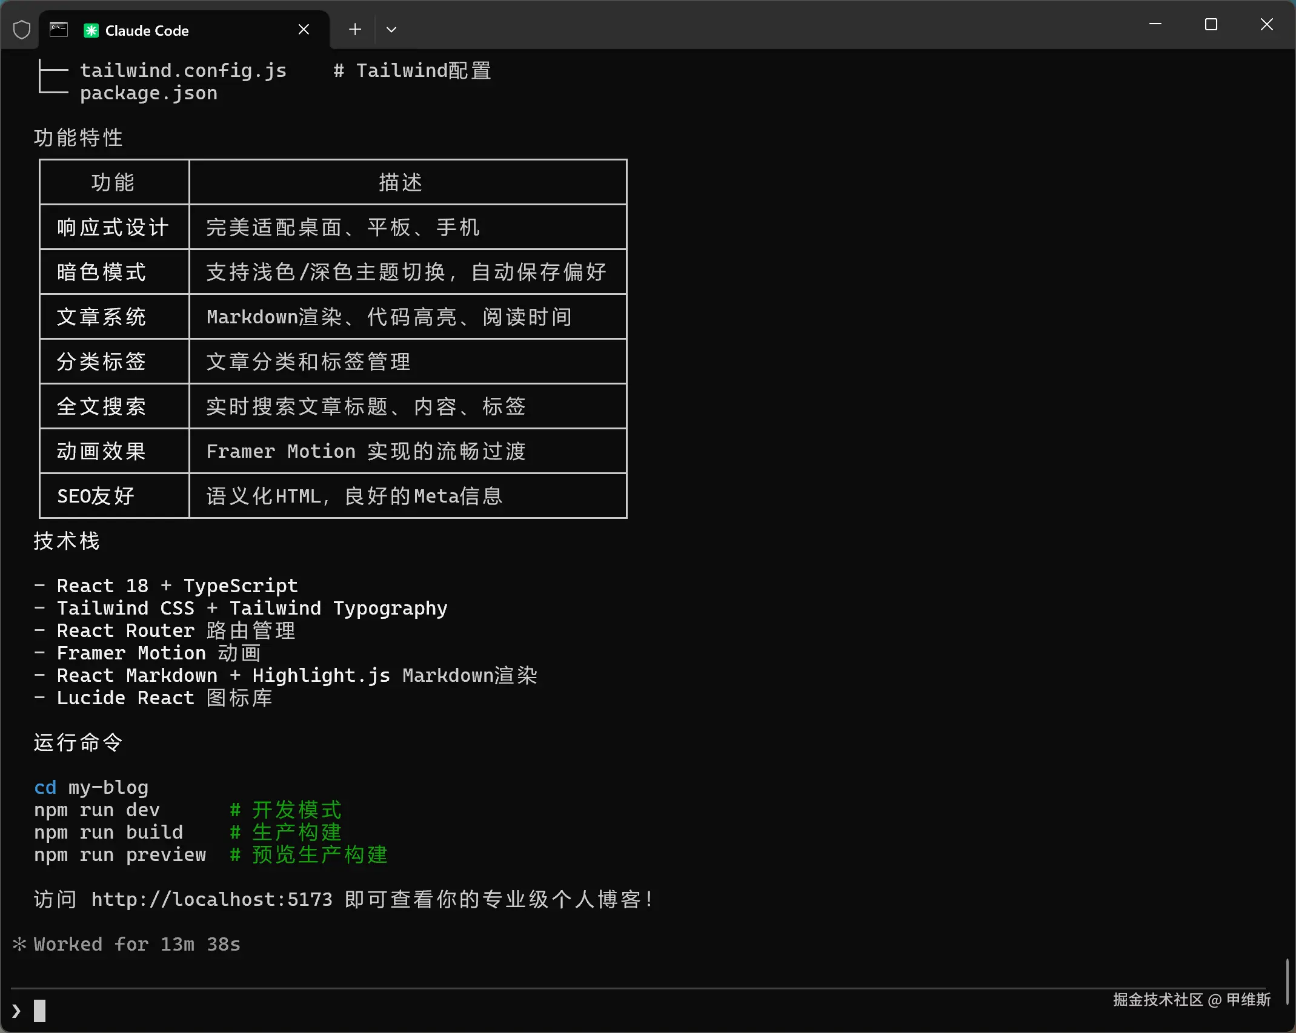
Task: Click the asterisk beside Worked for text
Action: point(19,944)
